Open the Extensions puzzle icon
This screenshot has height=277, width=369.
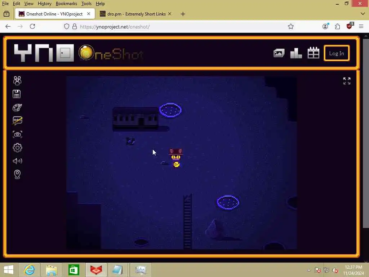coord(337,26)
